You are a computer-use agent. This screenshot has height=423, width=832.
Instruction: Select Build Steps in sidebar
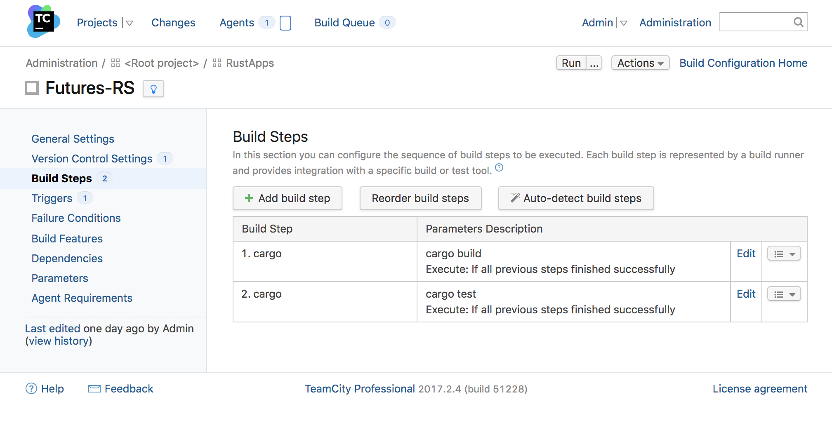pyautogui.click(x=62, y=179)
